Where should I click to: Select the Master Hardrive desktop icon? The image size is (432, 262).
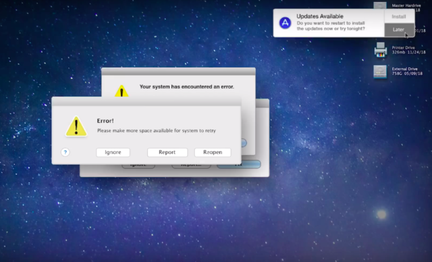(380, 5)
